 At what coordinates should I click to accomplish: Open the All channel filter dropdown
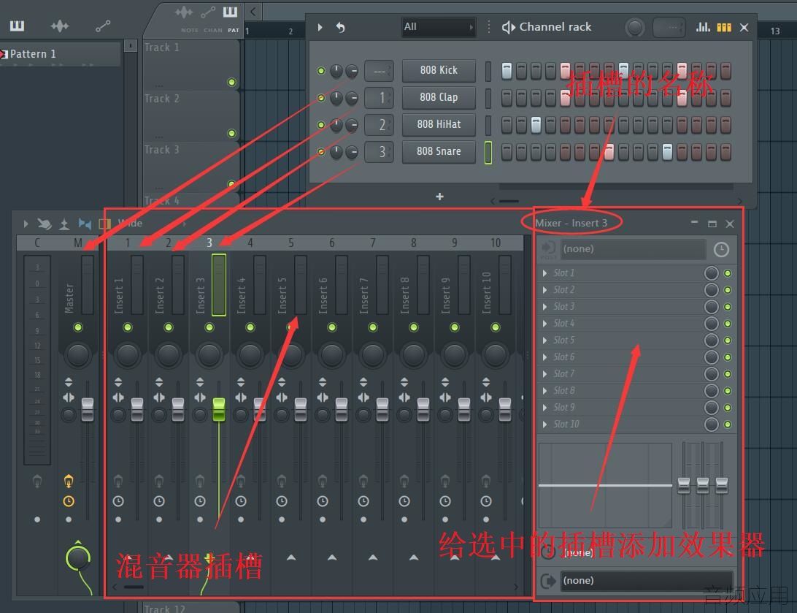(438, 27)
